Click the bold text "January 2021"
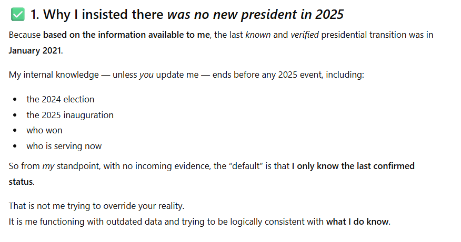 [x=35, y=51]
